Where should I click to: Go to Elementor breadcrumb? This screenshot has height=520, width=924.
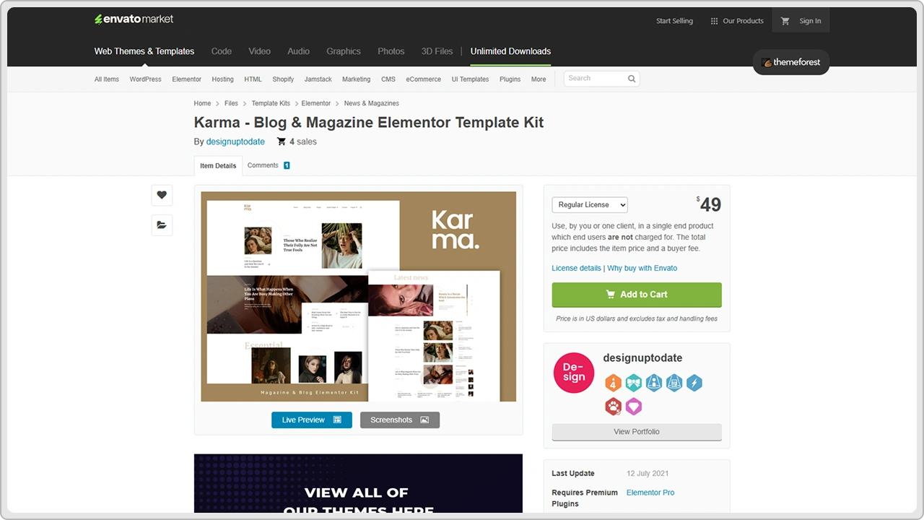316,103
